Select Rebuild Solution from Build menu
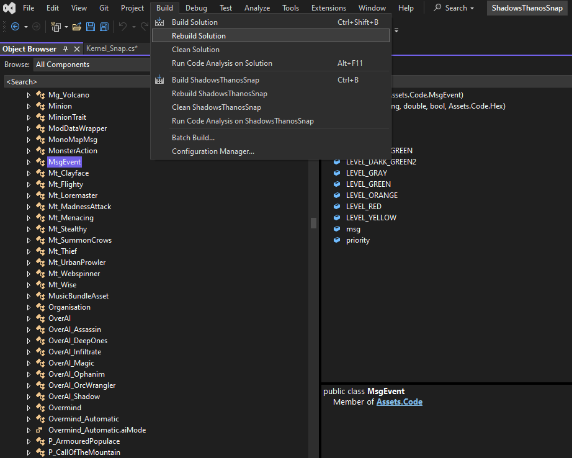 pos(199,36)
